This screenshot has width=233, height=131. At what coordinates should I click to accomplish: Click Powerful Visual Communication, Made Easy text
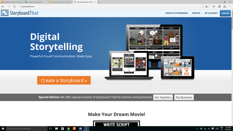tap(61, 56)
